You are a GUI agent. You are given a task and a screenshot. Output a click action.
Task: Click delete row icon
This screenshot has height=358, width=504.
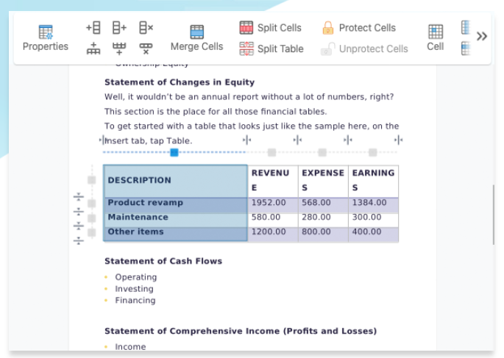pos(146,49)
